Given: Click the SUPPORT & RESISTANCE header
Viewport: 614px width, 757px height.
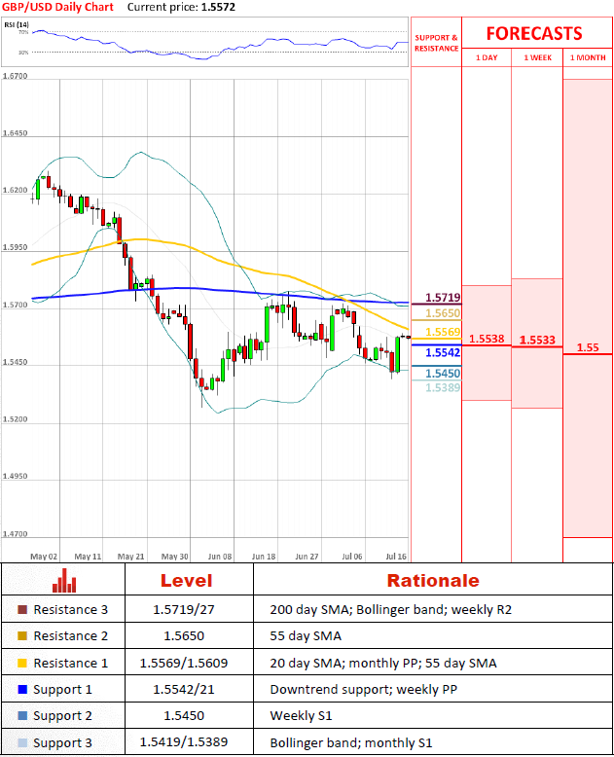Looking at the screenshot, I should [x=436, y=43].
